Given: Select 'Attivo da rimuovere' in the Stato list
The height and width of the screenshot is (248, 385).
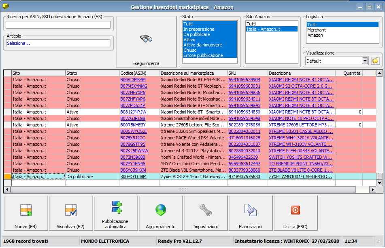Looking at the screenshot, I should tap(210, 45).
